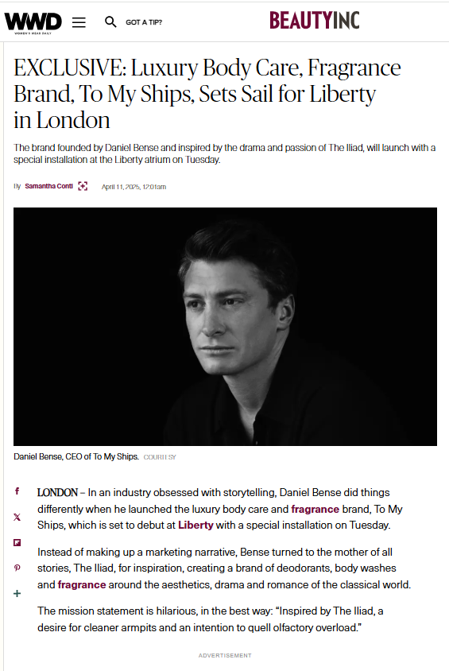Expand more share options plus icon
The image size is (449, 671).
click(x=17, y=594)
